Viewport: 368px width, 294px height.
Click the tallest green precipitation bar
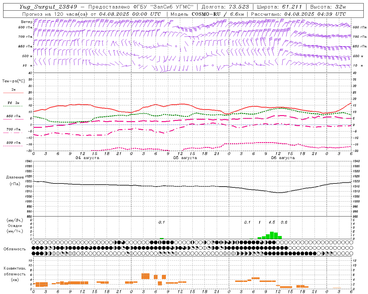[272, 235]
